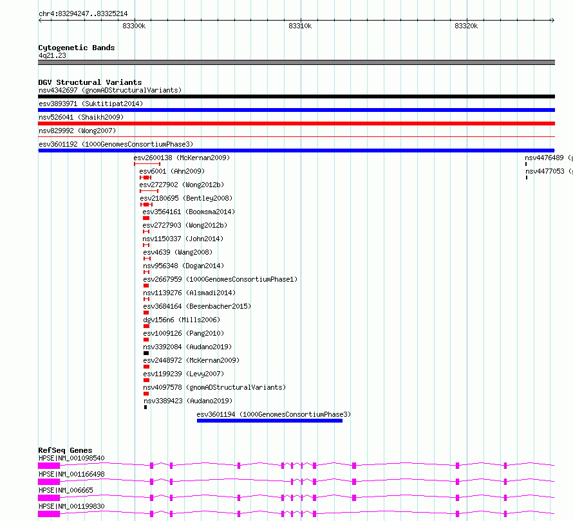
Task: Select nsv3389423 (Audano2019) label
Action: coord(188,401)
